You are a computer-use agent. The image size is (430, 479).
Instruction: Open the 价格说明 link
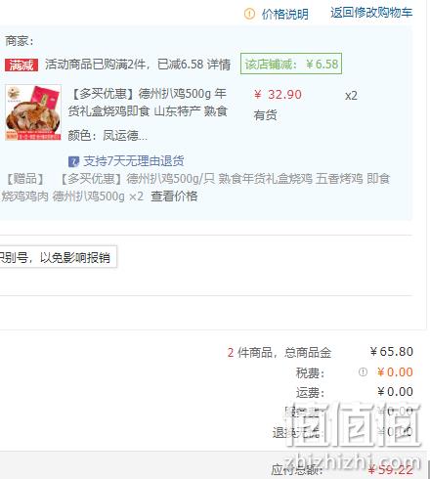click(x=285, y=14)
